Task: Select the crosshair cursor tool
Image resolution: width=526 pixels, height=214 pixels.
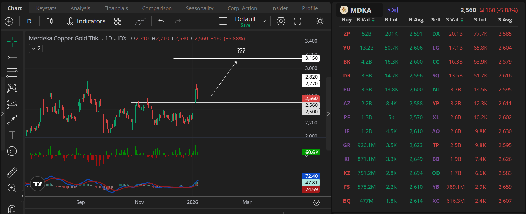Action: 12,42
